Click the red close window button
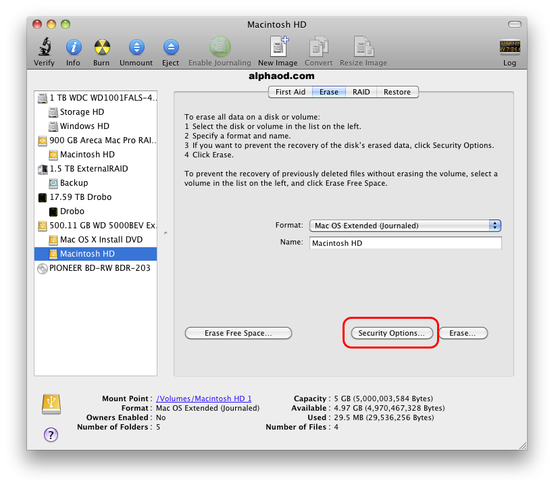554x487 pixels. [x=37, y=24]
